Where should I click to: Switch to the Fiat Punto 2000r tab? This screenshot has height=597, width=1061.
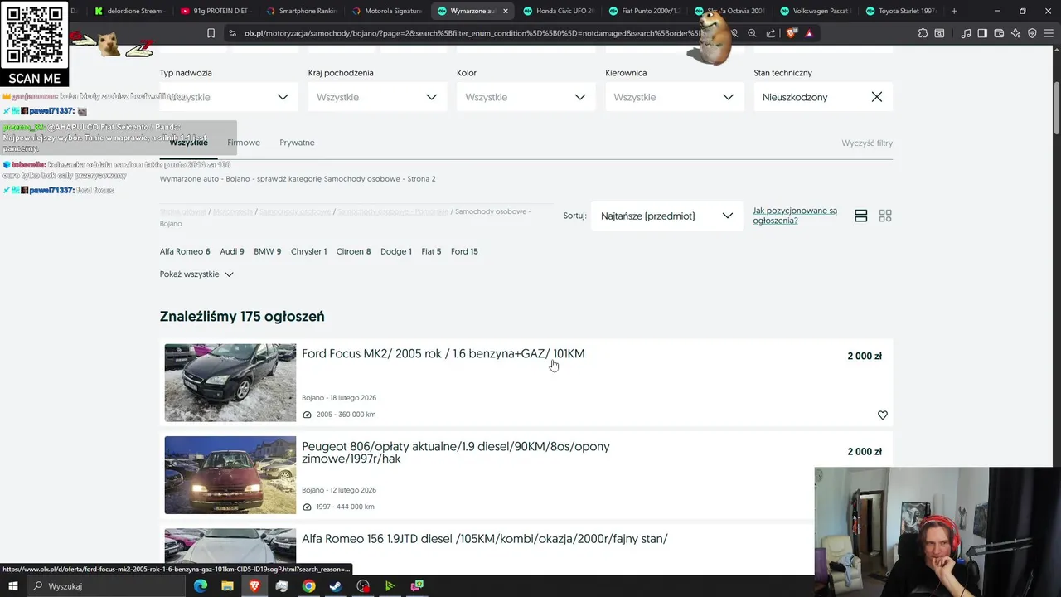tap(643, 11)
